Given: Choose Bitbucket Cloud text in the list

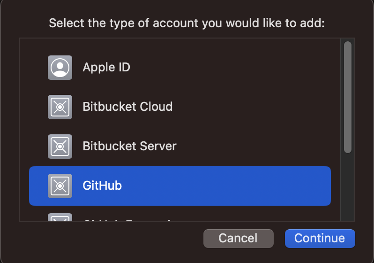Looking at the screenshot, I should point(127,107).
